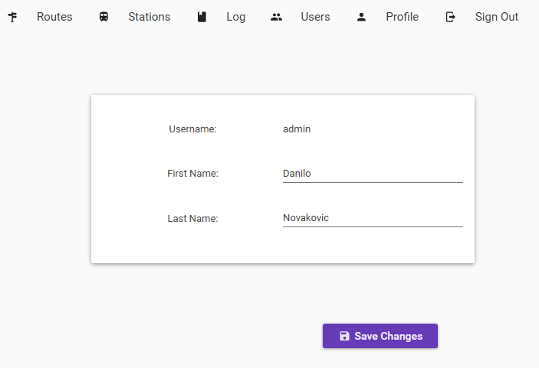Go to the Stations page
Viewport: 539px width, 368px height.
tap(150, 17)
